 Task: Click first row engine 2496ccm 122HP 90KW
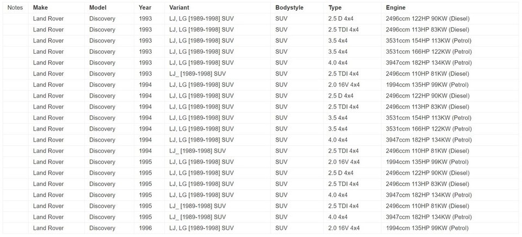pos(428,18)
